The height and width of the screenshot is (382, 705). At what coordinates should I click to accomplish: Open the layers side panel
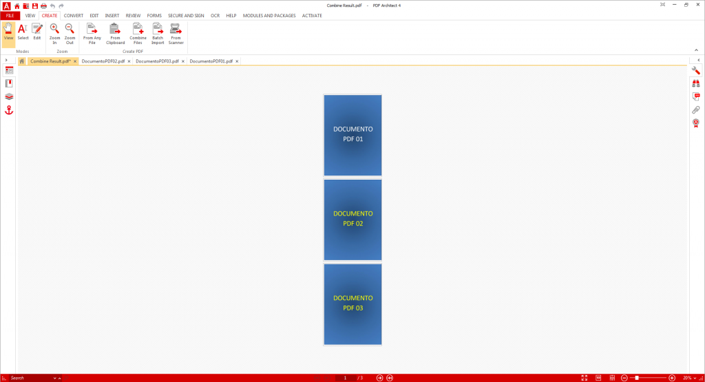9,96
